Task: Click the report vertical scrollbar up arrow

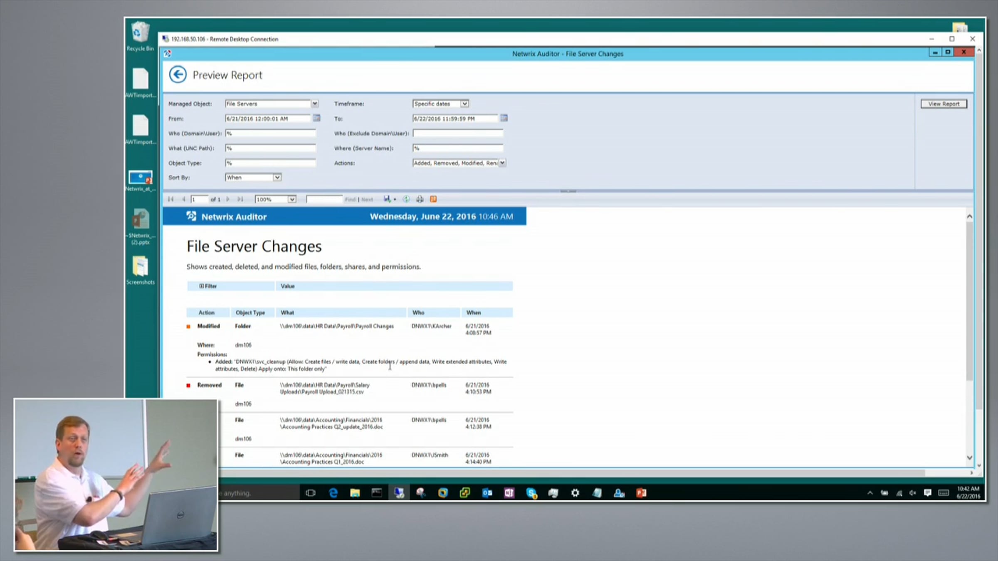Action: click(x=969, y=217)
